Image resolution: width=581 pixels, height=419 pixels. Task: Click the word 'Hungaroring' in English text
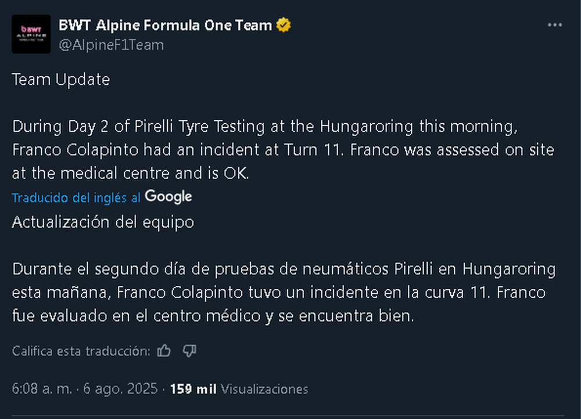coord(367,127)
